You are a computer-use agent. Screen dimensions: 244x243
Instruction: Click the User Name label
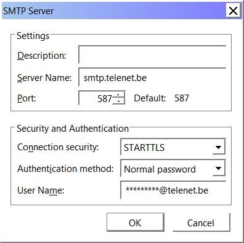41,190
